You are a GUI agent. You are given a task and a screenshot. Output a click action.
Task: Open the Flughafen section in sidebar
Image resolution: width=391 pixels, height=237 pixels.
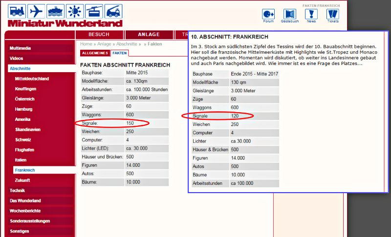(24, 150)
